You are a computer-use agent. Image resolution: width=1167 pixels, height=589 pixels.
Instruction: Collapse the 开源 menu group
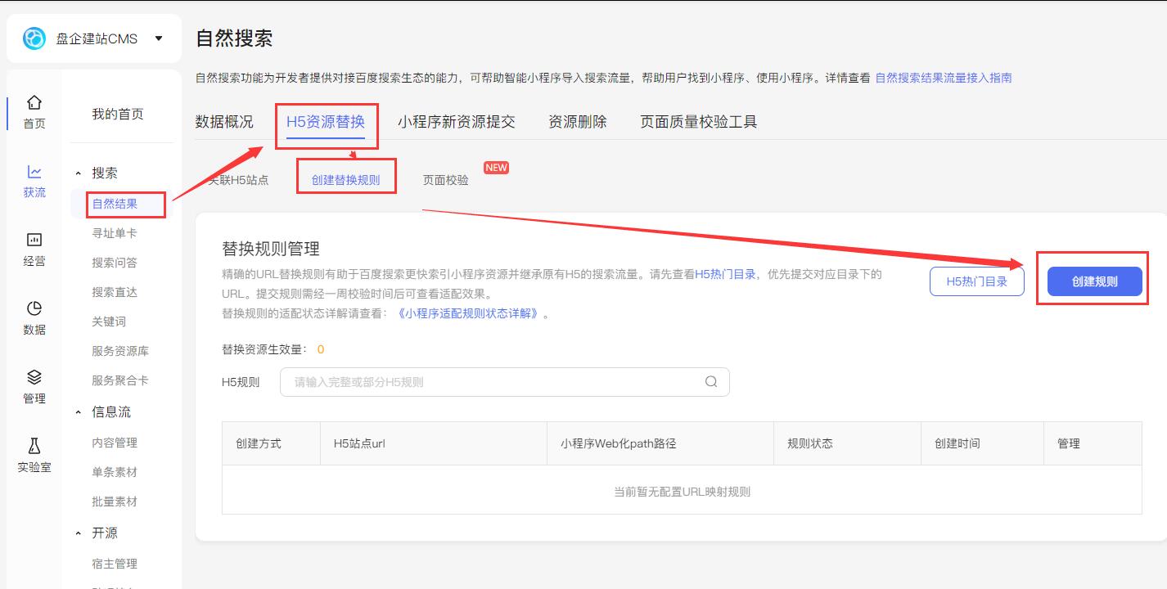tap(79, 533)
